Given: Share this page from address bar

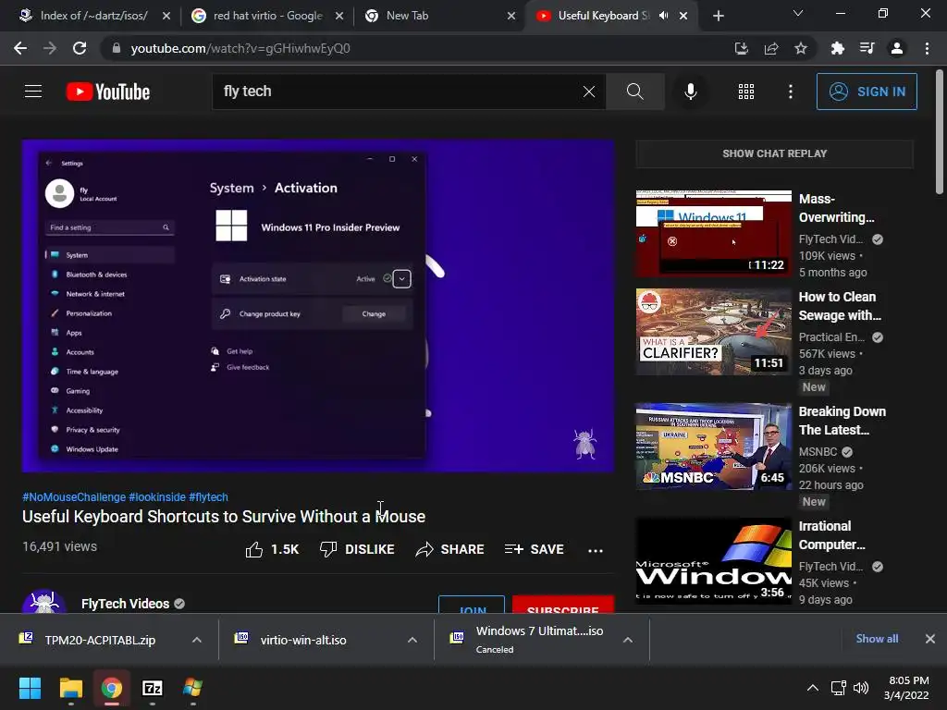Looking at the screenshot, I should pyautogui.click(x=771, y=48).
